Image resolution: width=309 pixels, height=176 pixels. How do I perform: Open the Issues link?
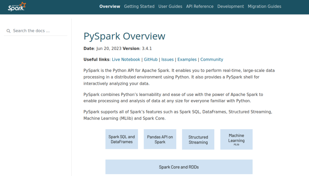pos(167,60)
